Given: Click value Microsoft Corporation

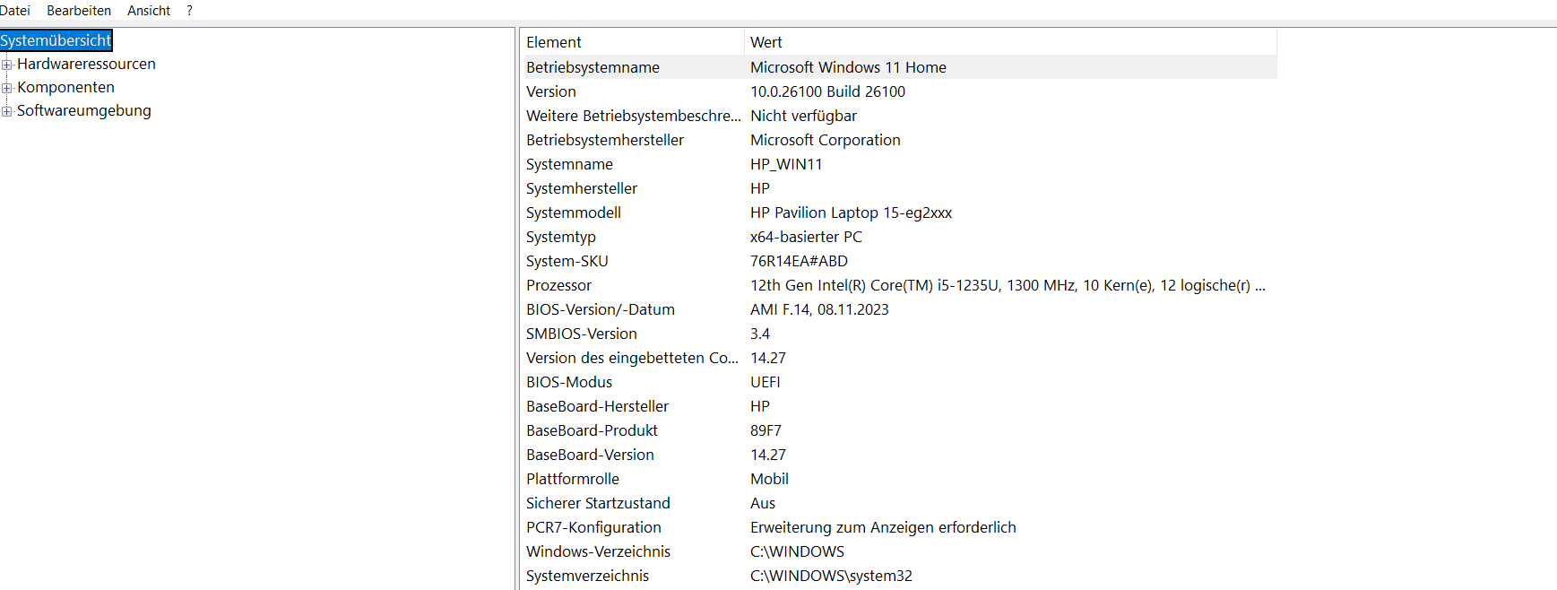Looking at the screenshot, I should click(825, 140).
